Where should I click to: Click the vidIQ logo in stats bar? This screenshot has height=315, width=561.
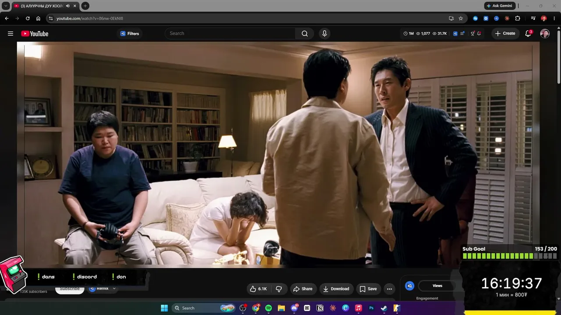coord(455,34)
